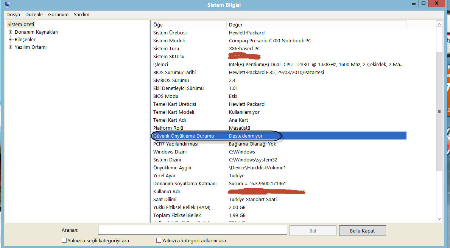The height and width of the screenshot is (248, 450).
Task: Select the Sistem Dizini row
Action: [x=279, y=160]
